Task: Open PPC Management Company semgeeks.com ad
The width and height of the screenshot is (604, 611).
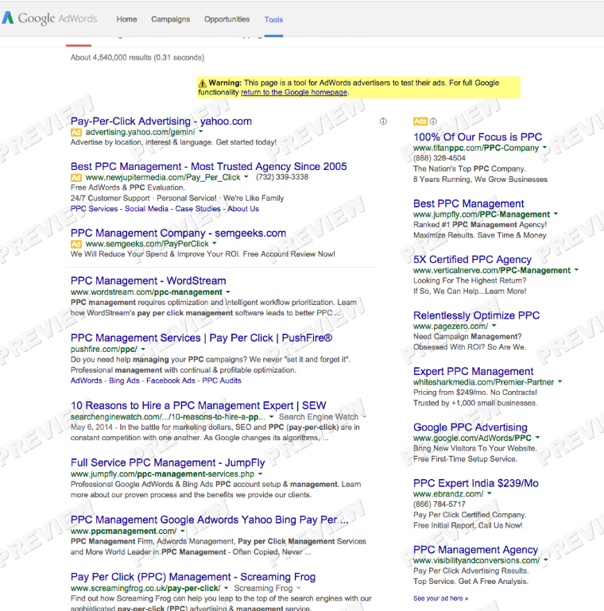Action: click(x=178, y=233)
